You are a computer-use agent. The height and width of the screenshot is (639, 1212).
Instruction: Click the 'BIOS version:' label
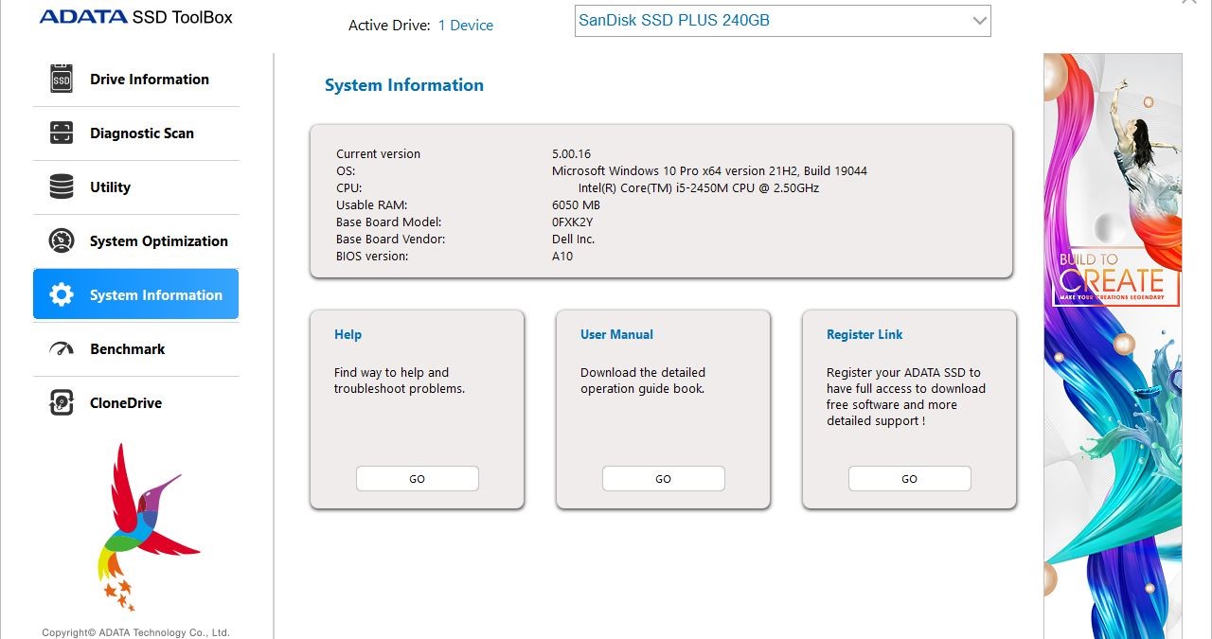point(372,257)
